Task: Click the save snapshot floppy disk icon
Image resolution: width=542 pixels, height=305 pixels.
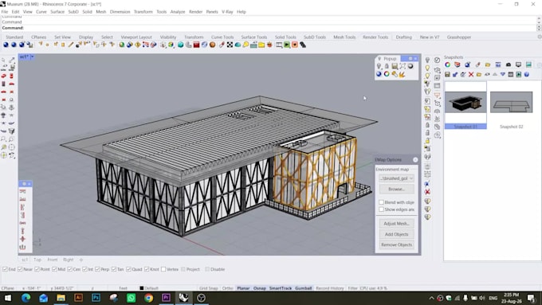Action: point(447,74)
